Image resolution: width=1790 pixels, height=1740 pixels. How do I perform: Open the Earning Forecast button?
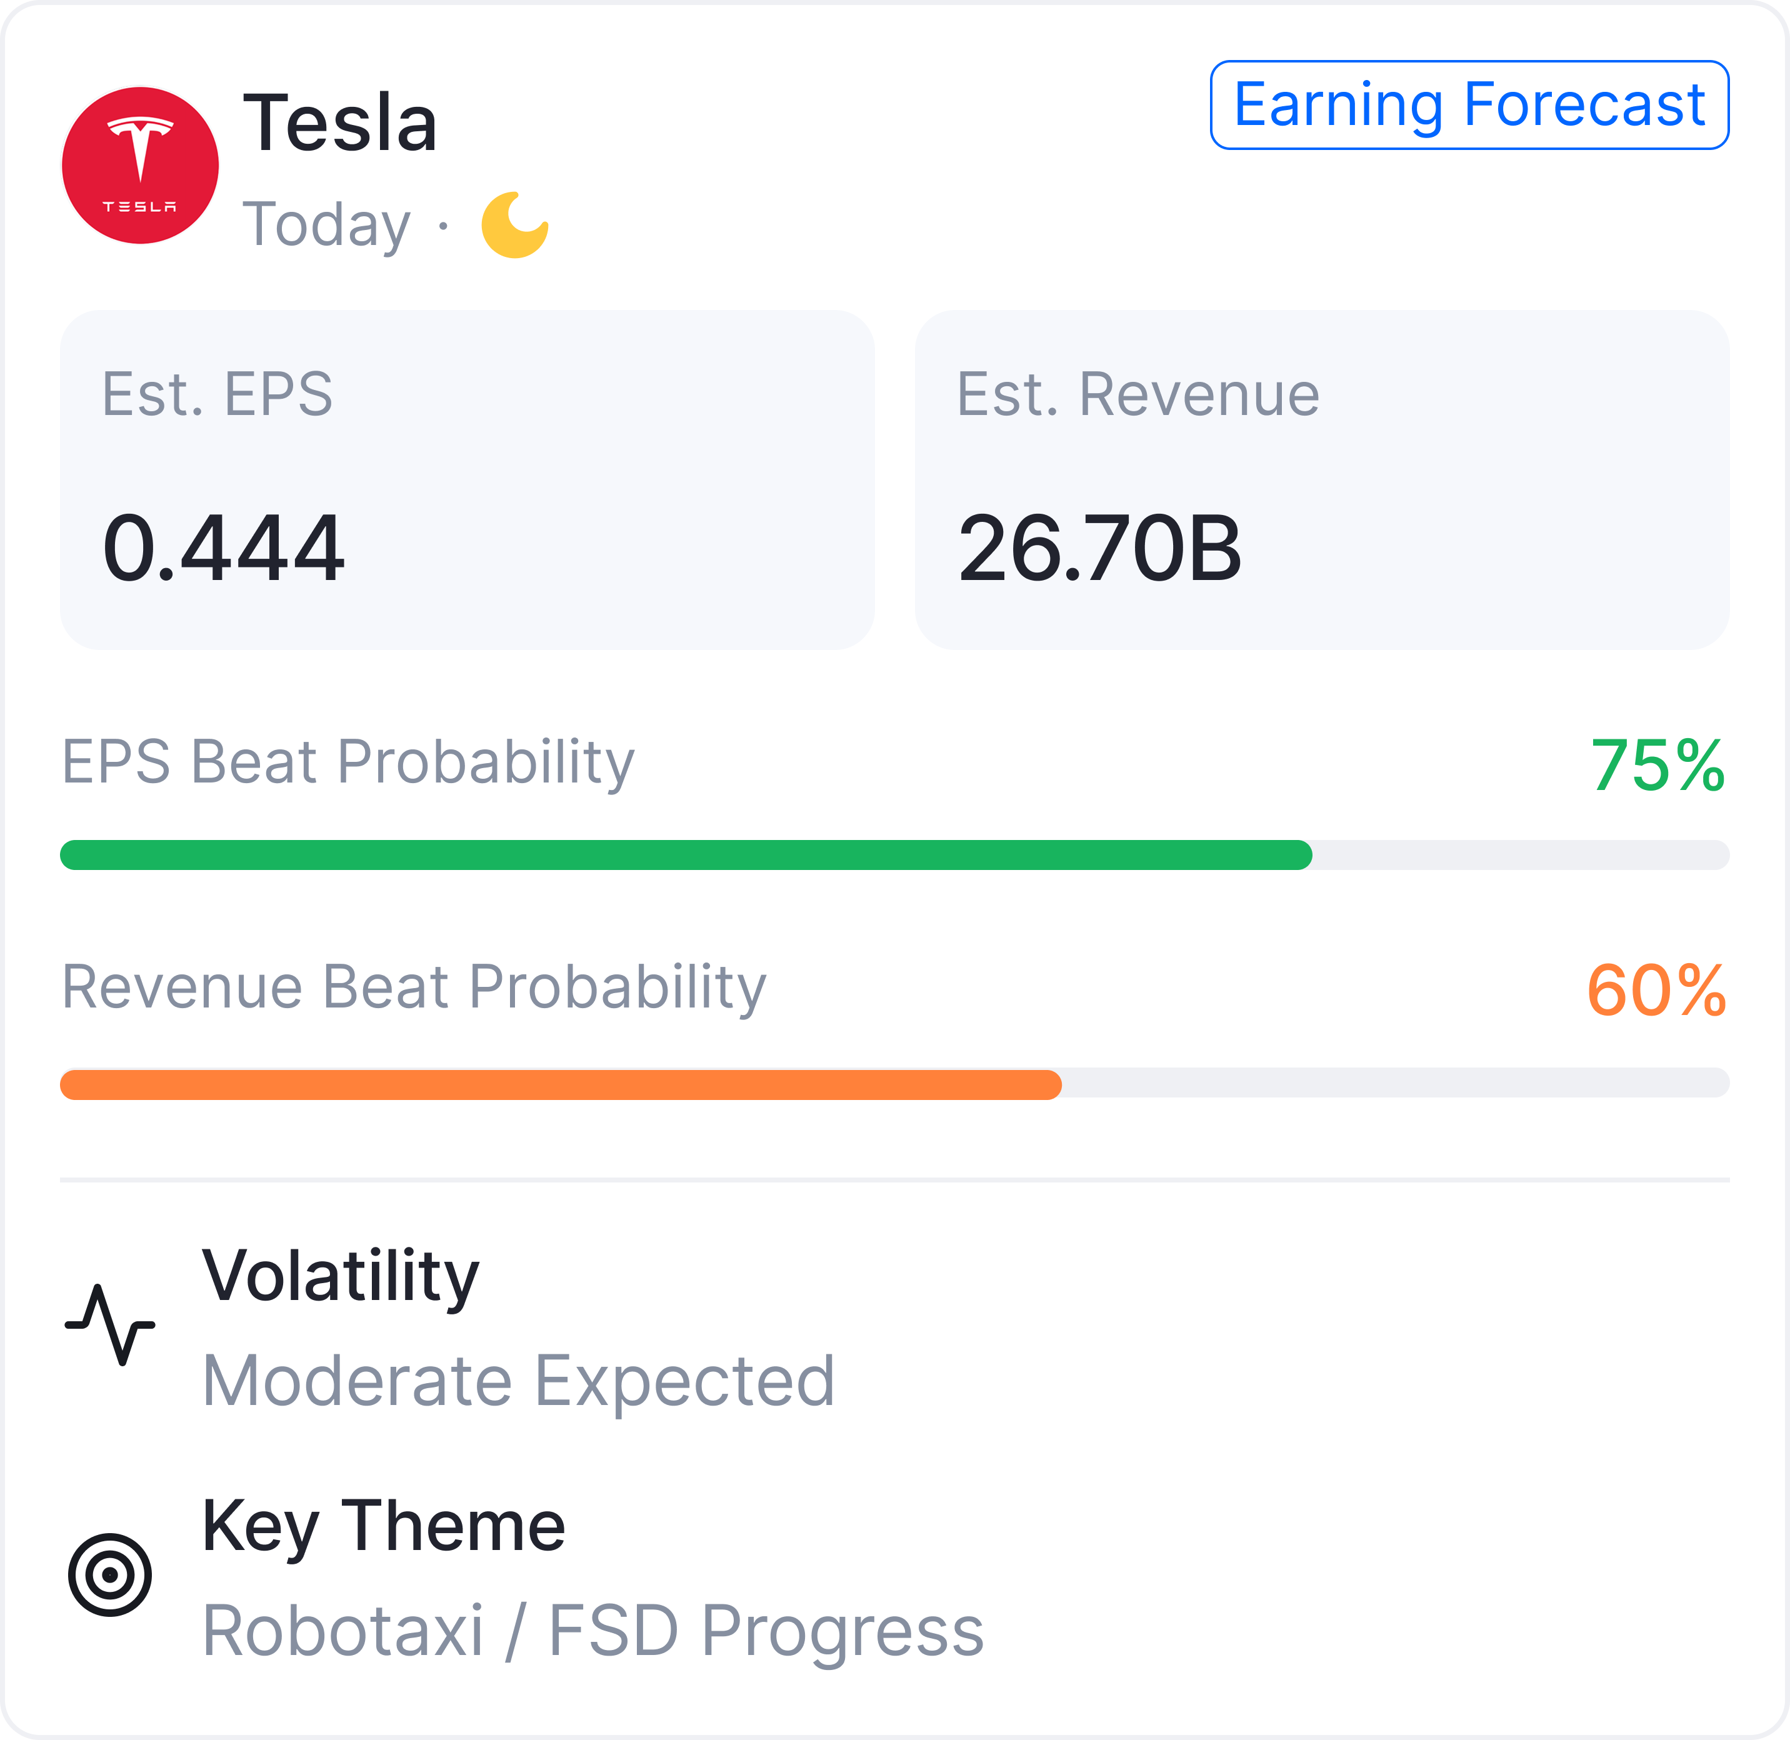[1468, 105]
